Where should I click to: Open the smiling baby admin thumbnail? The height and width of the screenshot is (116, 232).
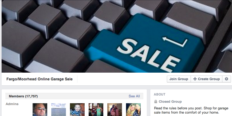(77, 110)
